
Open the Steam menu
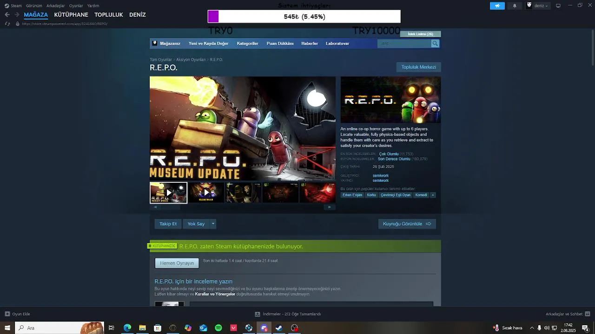(13, 6)
